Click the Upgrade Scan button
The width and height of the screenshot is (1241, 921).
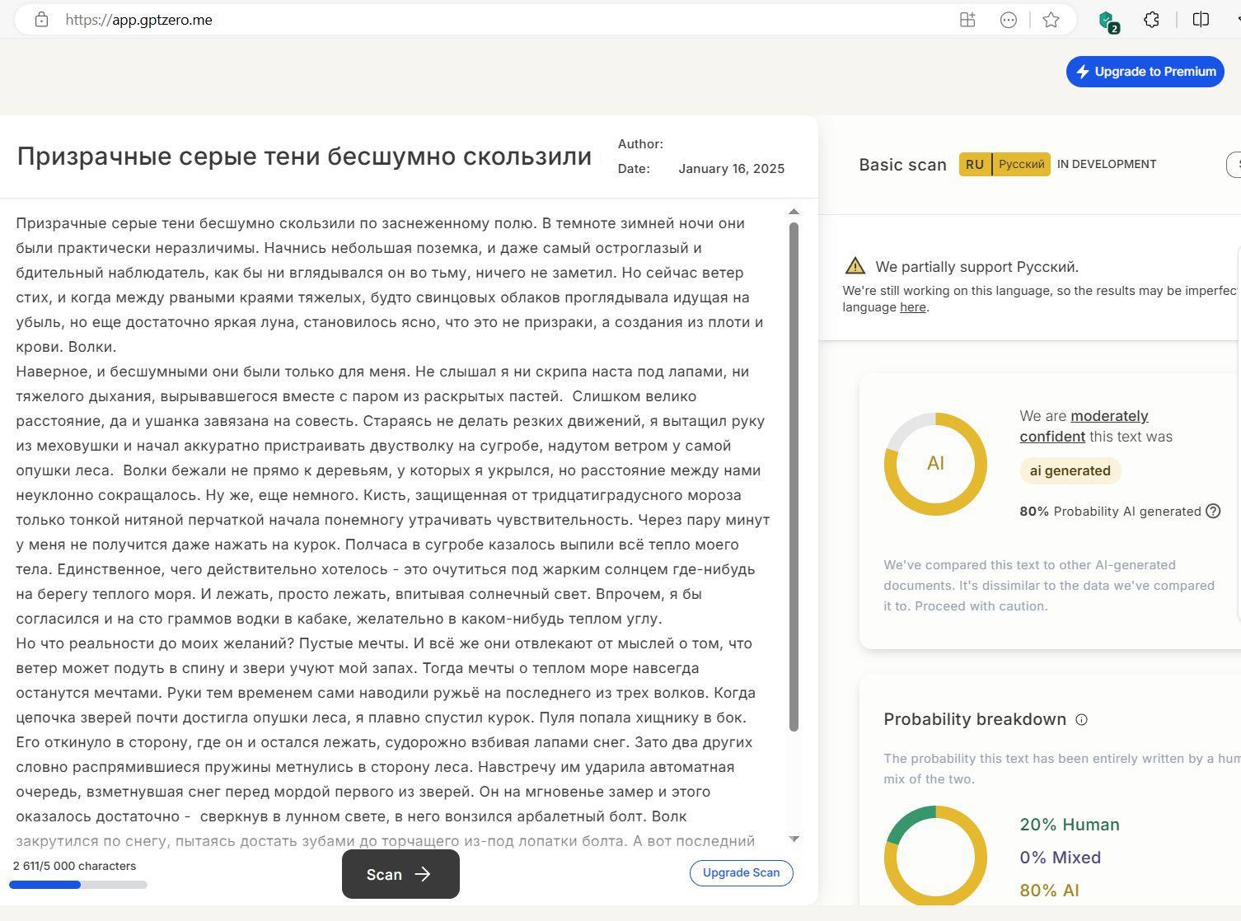741,872
